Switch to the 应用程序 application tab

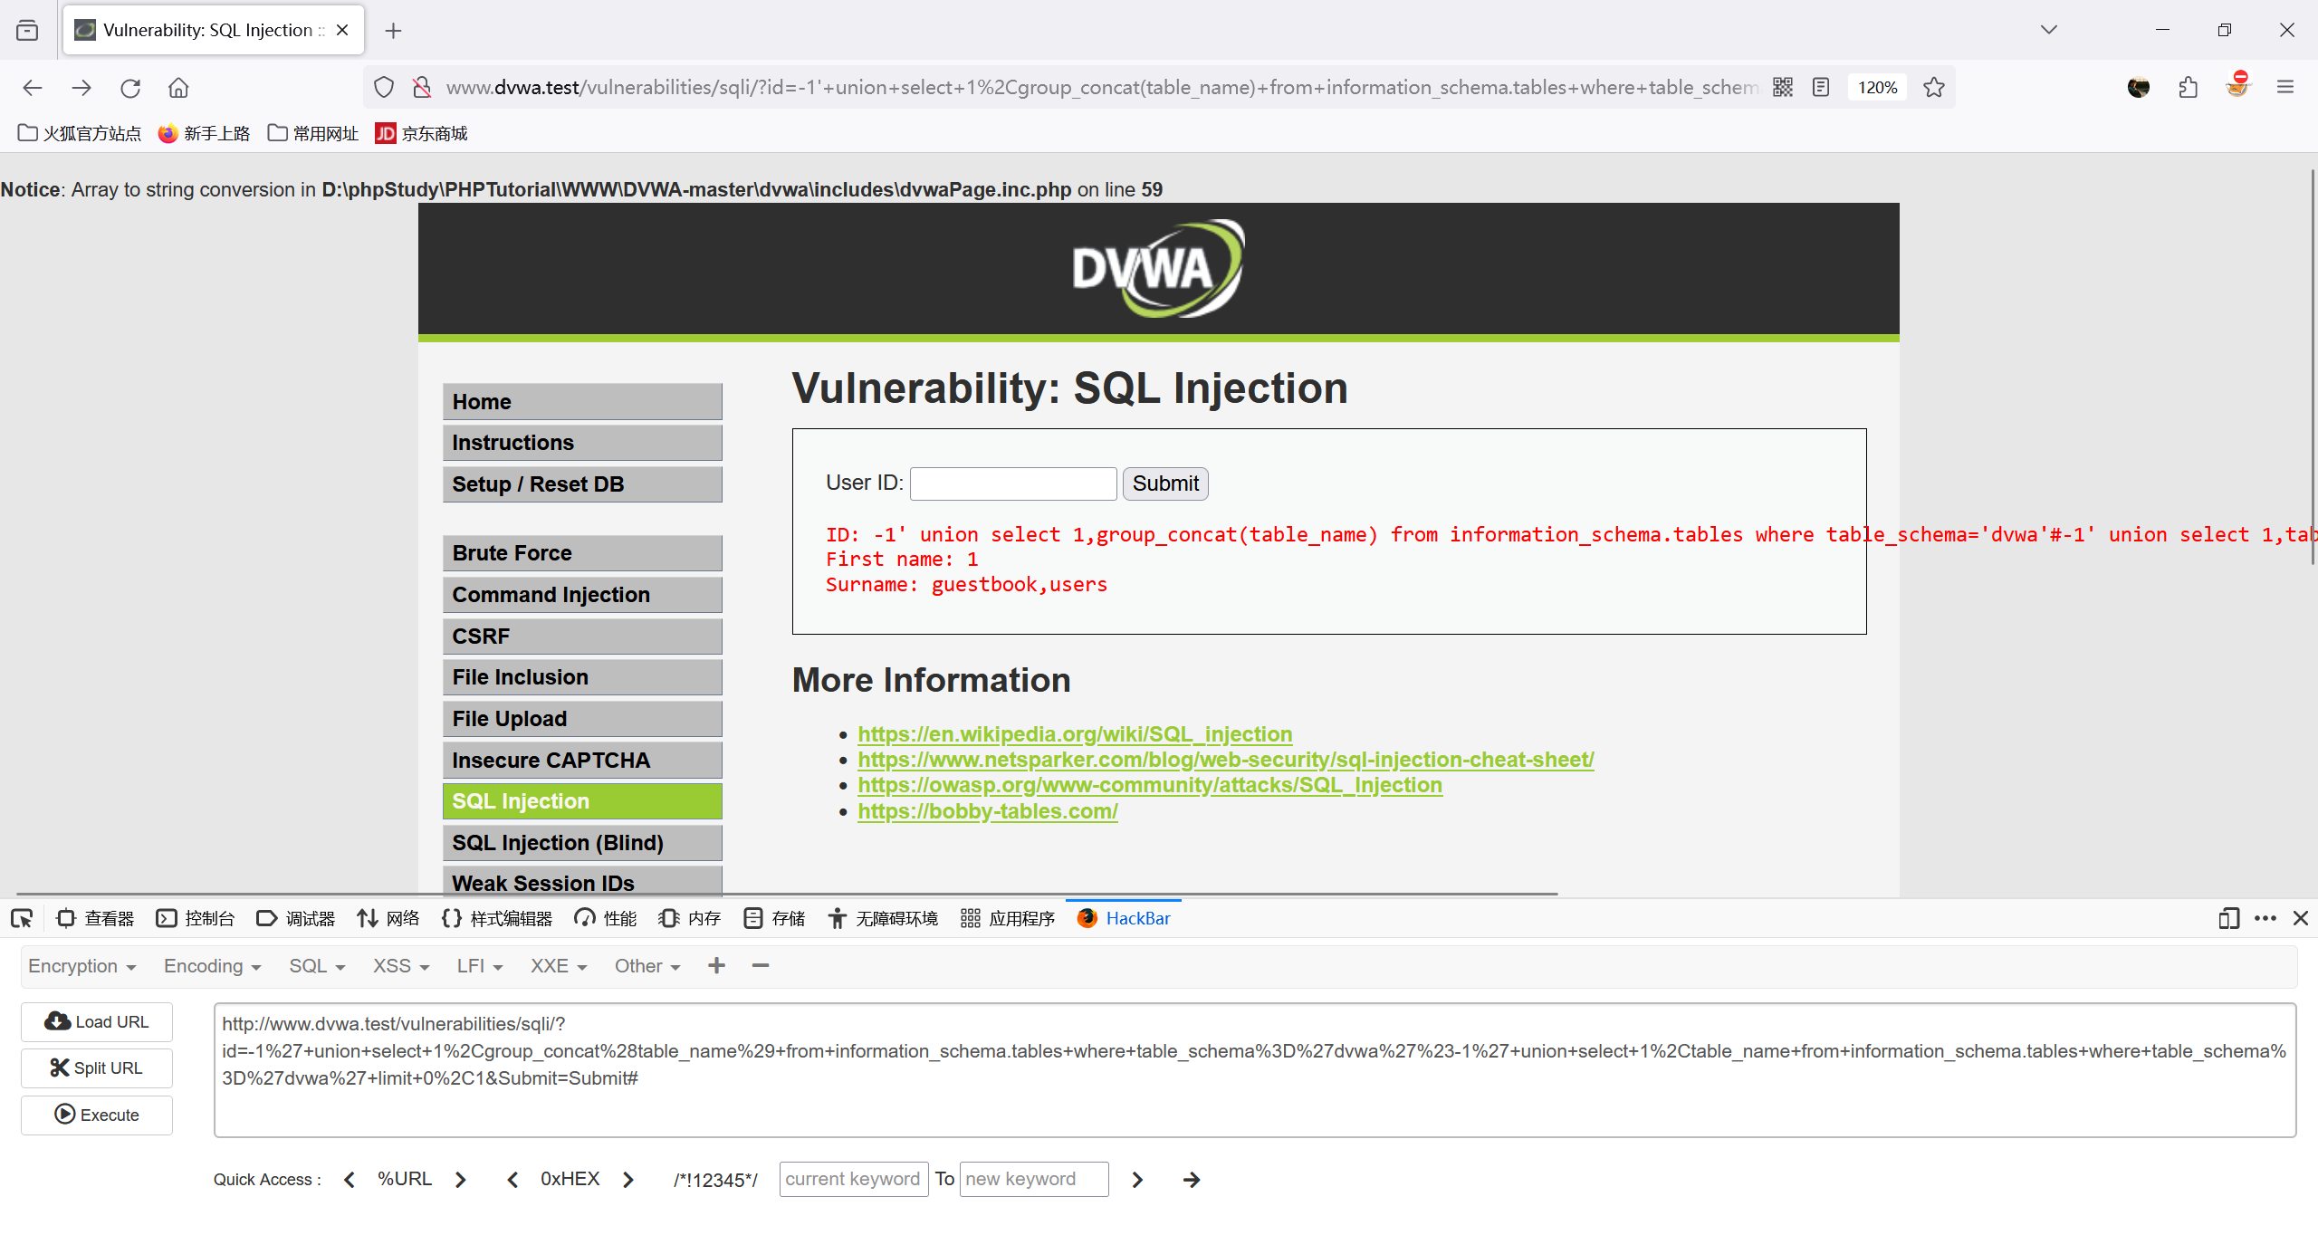point(1008,918)
